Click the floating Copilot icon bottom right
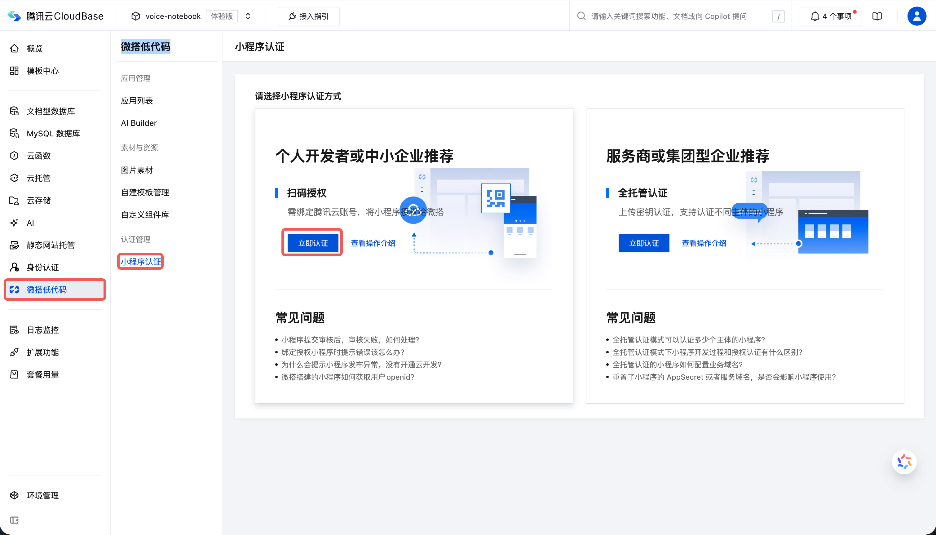Image resolution: width=936 pixels, height=535 pixels. (x=904, y=462)
